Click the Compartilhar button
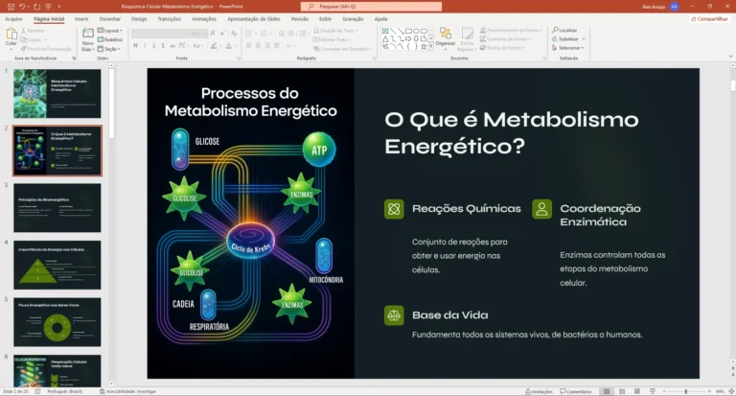 pyautogui.click(x=709, y=19)
